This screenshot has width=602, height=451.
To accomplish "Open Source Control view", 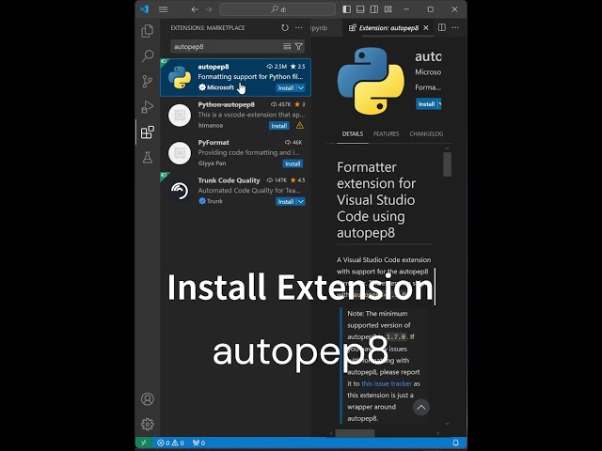I will point(148,82).
